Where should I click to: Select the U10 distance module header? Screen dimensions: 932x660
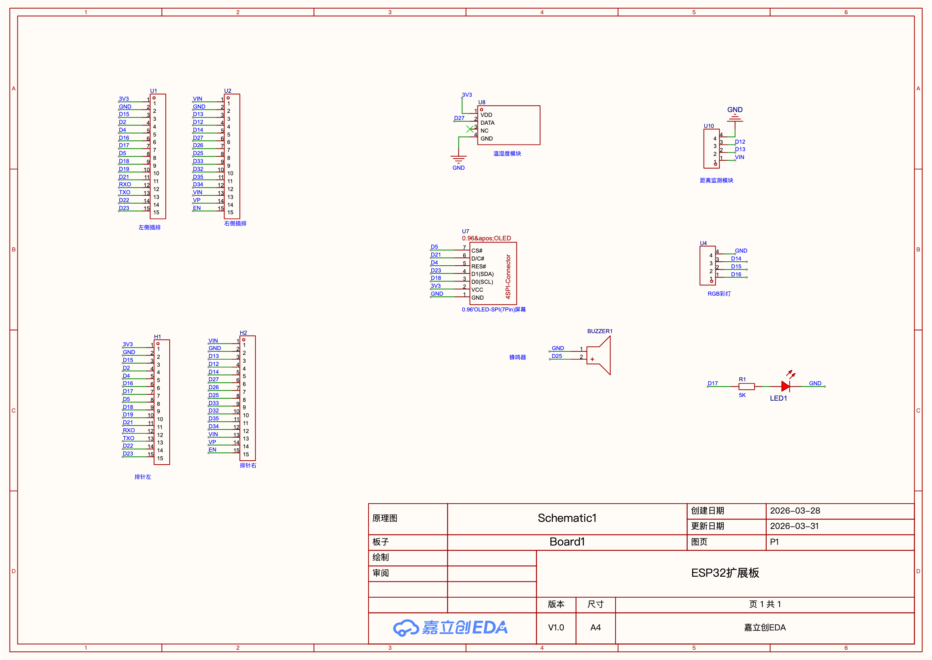(x=711, y=148)
